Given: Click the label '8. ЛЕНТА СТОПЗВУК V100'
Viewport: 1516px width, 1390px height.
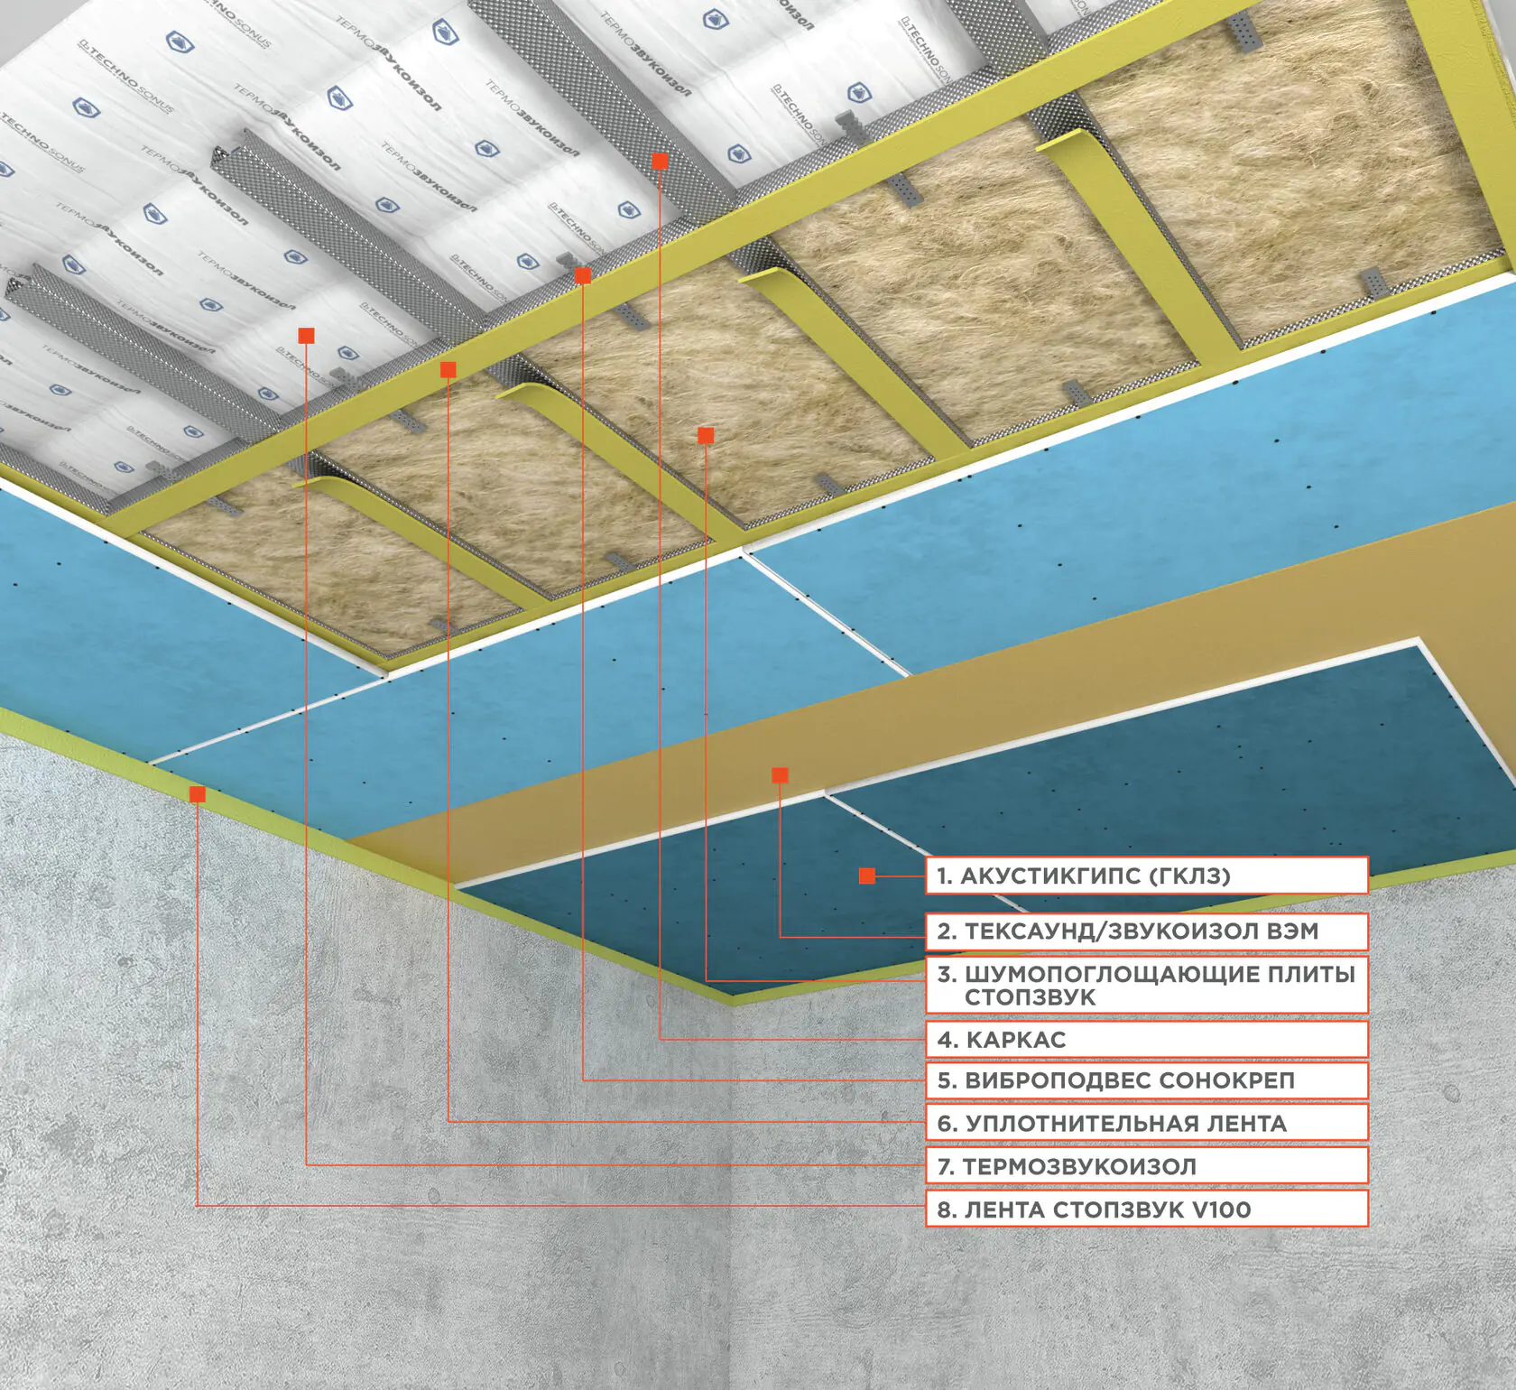Looking at the screenshot, I should (x=1147, y=1209).
